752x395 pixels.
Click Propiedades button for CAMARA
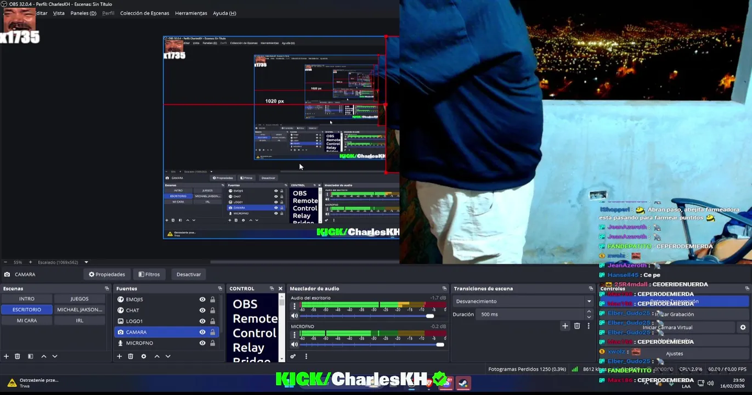pyautogui.click(x=107, y=274)
